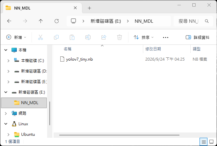Click the computer icon in address bar
Screen dimensions: 217x146
tap(73, 21)
